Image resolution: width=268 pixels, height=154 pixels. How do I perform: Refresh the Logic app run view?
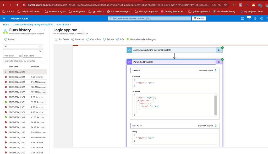pyautogui.click(x=108, y=39)
